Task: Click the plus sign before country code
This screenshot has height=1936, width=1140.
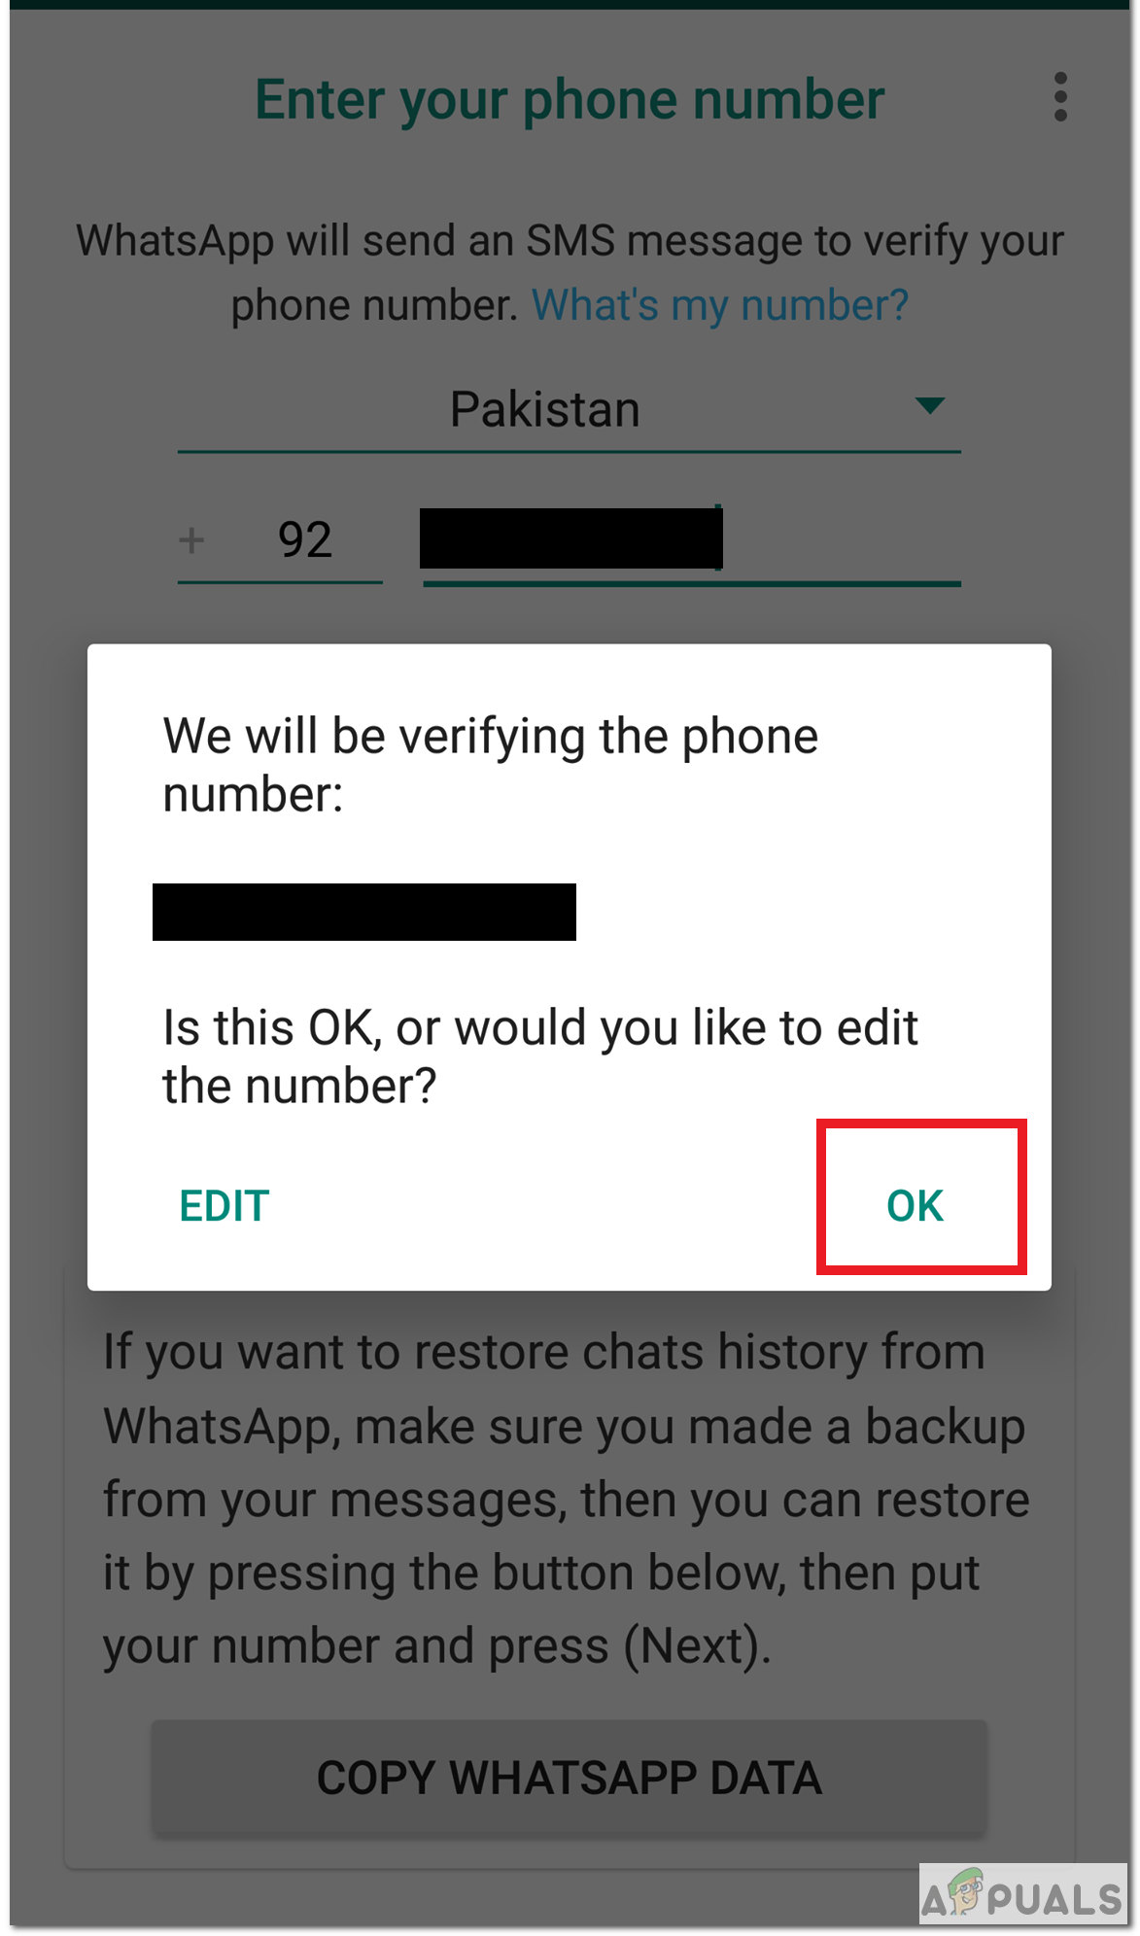Action: tap(191, 539)
